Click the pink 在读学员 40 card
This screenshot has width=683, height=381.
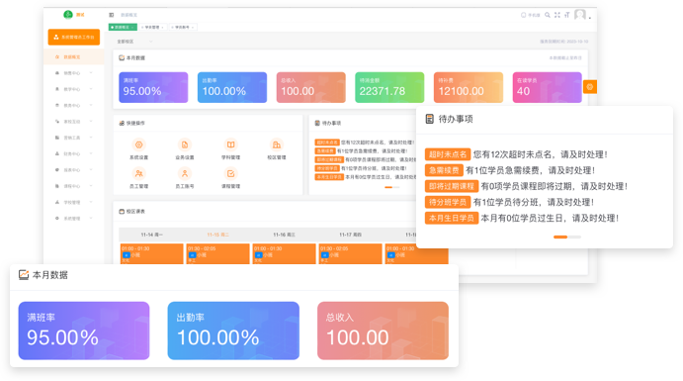[548, 87]
